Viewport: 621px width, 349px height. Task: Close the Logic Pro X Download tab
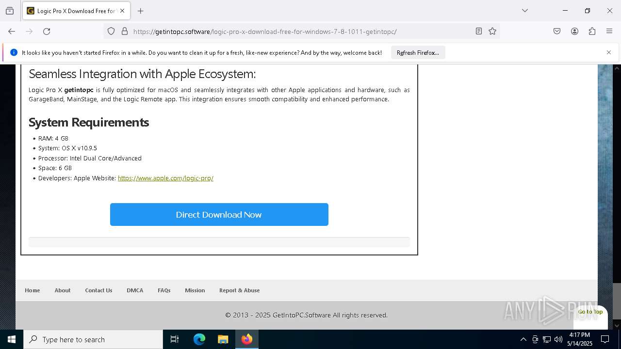coord(122,11)
